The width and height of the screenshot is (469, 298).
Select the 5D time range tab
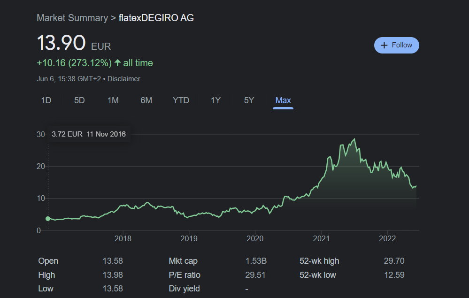pos(79,100)
